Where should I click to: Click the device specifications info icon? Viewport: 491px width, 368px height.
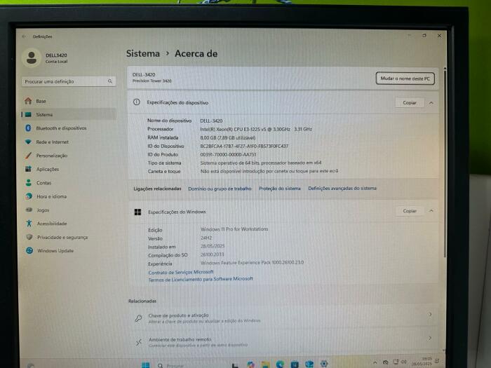[137, 102]
